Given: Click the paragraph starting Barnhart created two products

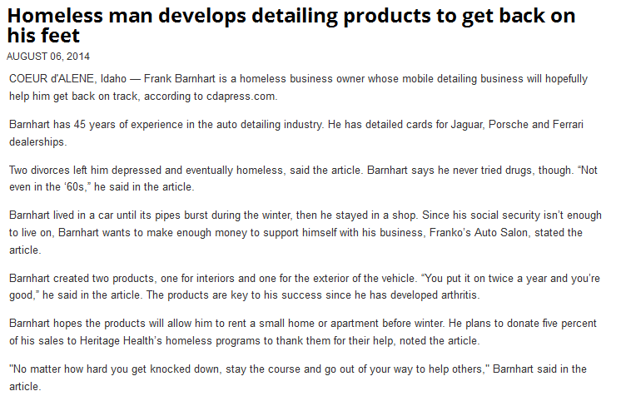Looking at the screenshot, I should tap(250, 277).
